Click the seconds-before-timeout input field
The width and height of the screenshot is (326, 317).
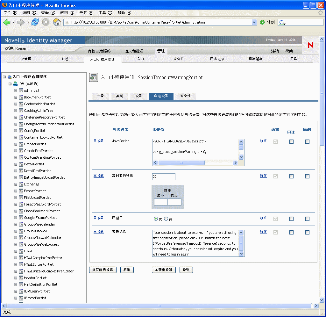coord(164,177)
